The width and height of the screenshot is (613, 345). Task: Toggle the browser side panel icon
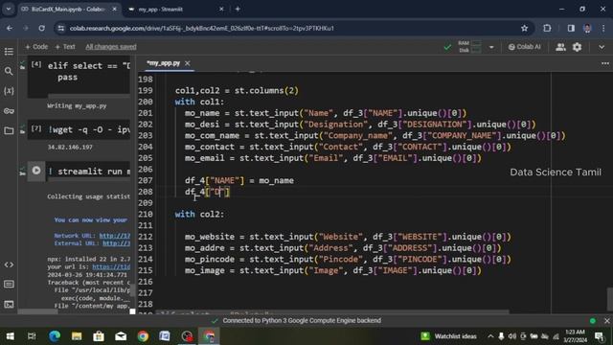pos(571,28)
